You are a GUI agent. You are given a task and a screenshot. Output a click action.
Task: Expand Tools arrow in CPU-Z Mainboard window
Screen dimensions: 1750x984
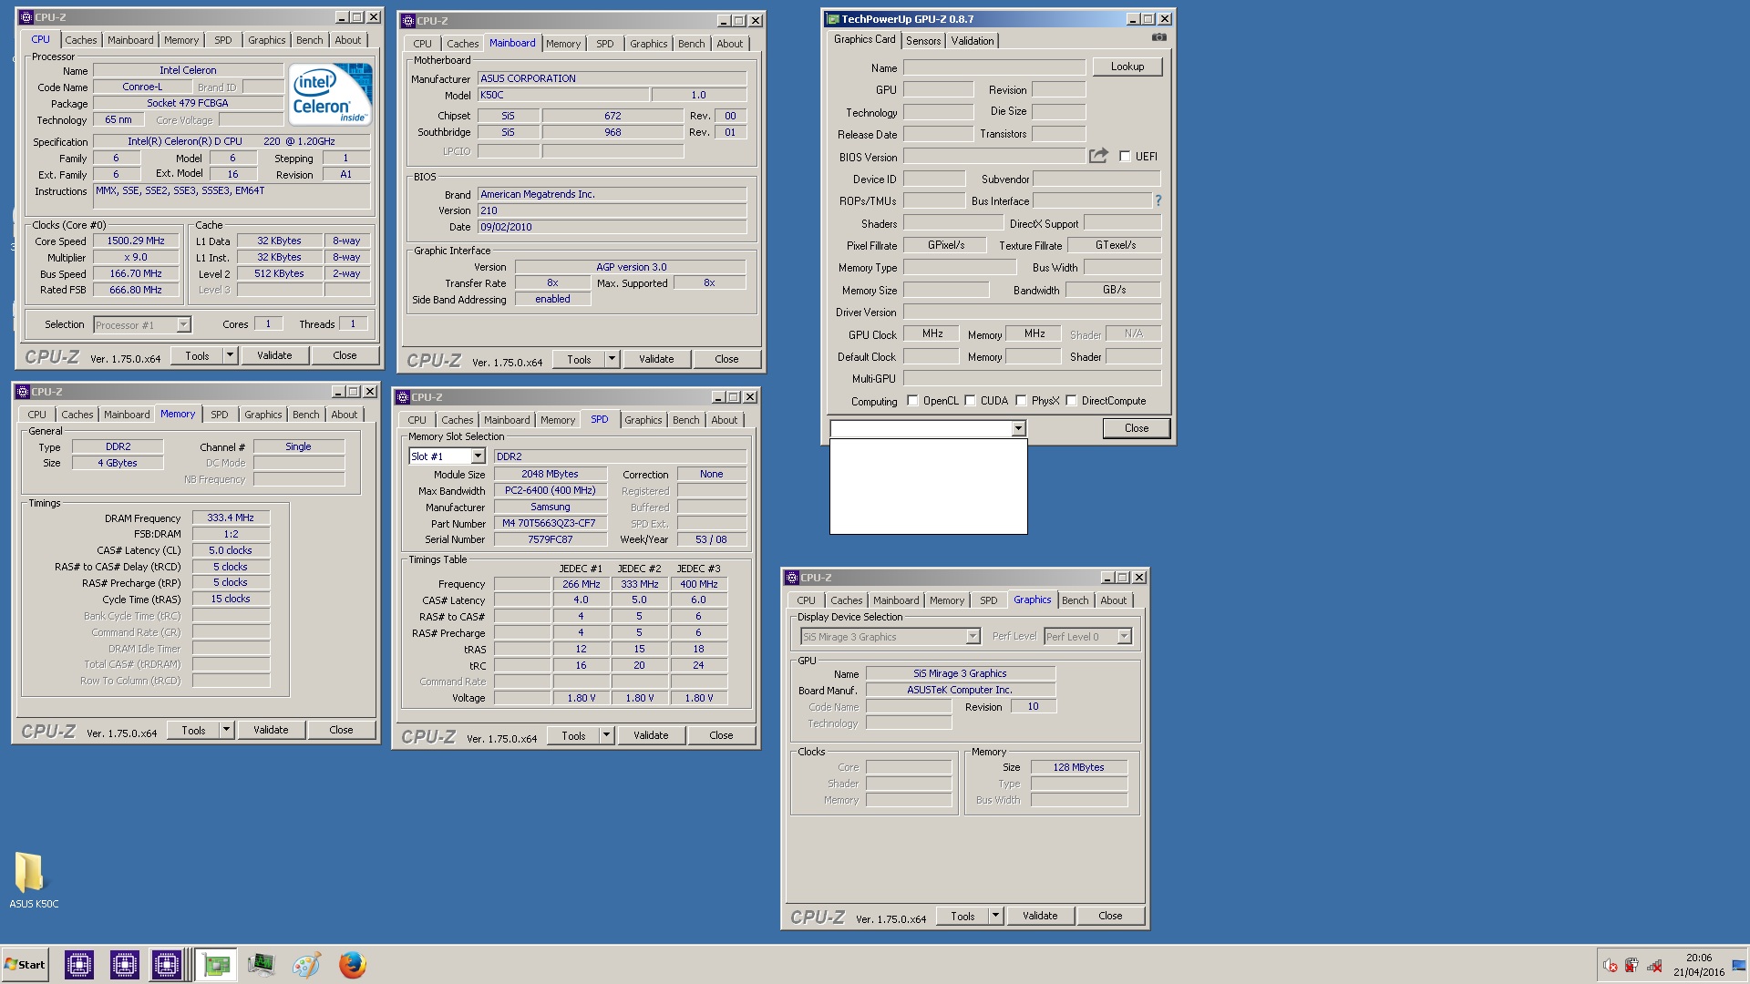tap(612, 359)
